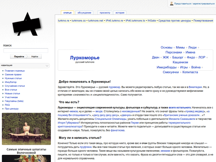
Task: Follow the Перми link
Action: point(135,123)
